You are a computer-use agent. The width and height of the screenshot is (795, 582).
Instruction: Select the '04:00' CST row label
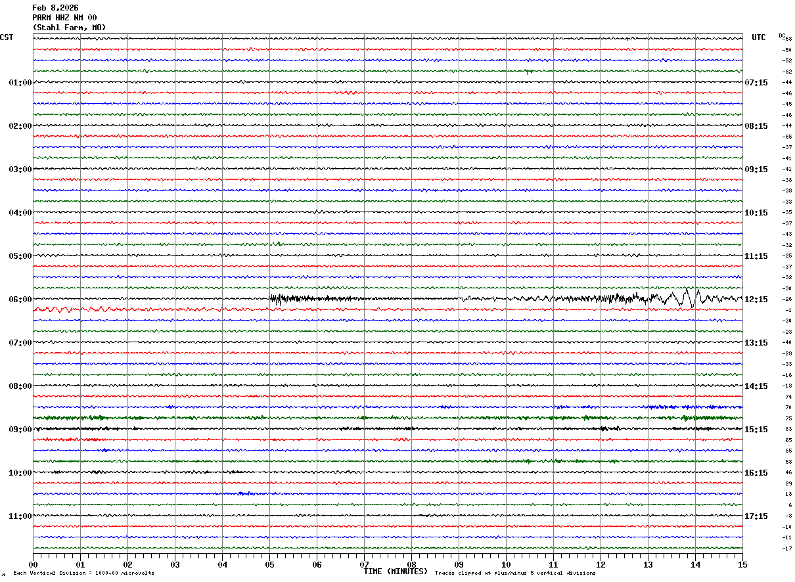click(20, 213)
